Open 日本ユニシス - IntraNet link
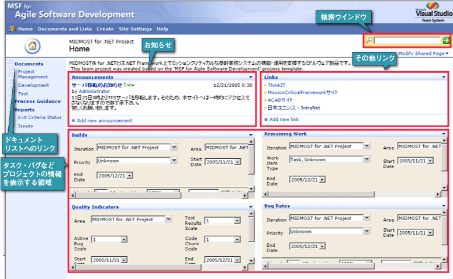This screenshot has width=453, height=279. [x=294, y=107]
